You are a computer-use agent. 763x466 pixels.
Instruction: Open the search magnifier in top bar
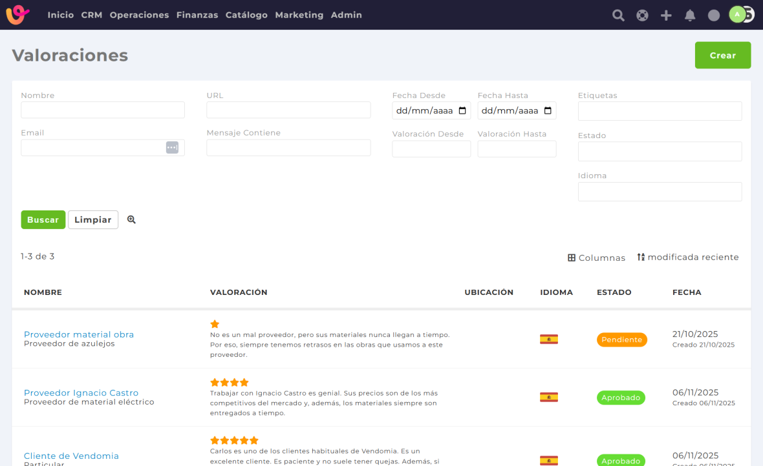(618, 15)
